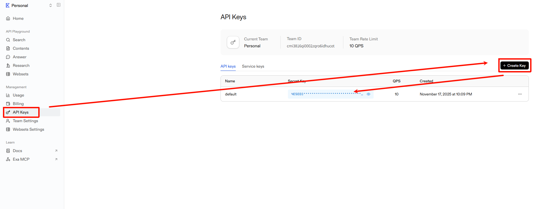The width and height of the screenshot is (547, 209).
Task: Click the Exa MCP webhook icon
Action: pos(8,159)
